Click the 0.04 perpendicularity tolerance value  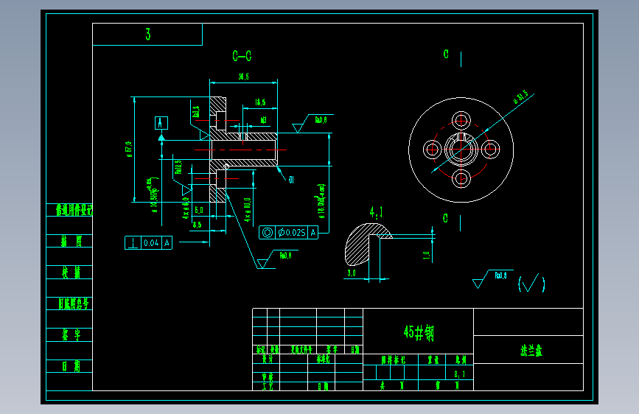[x=151, y=243]
